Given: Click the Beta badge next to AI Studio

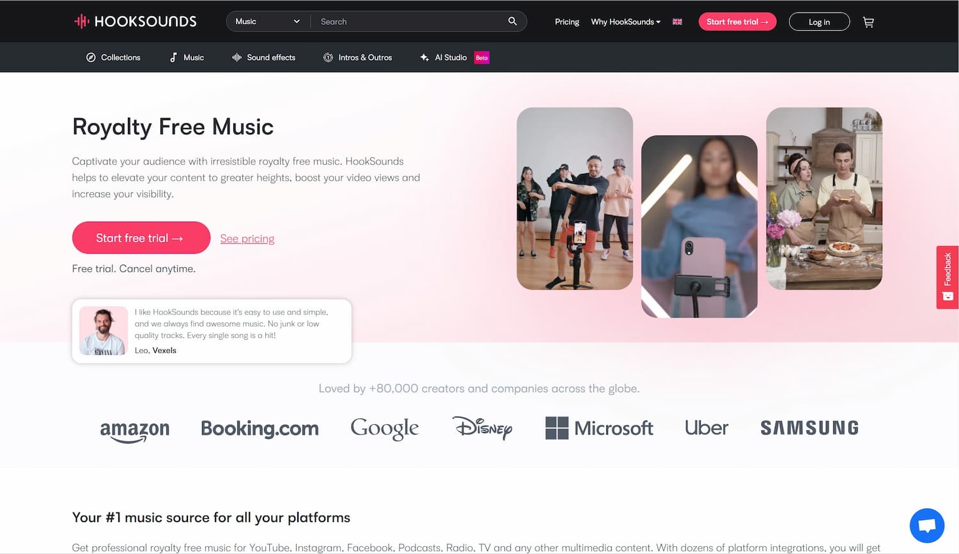Looking at the screenshot, I should pyautogui.click(x=481, y=58).
